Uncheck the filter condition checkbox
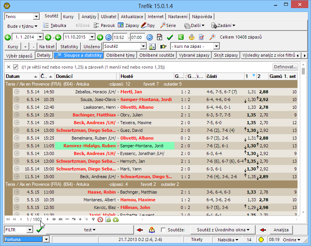311x246 pixels. point(15,67)
